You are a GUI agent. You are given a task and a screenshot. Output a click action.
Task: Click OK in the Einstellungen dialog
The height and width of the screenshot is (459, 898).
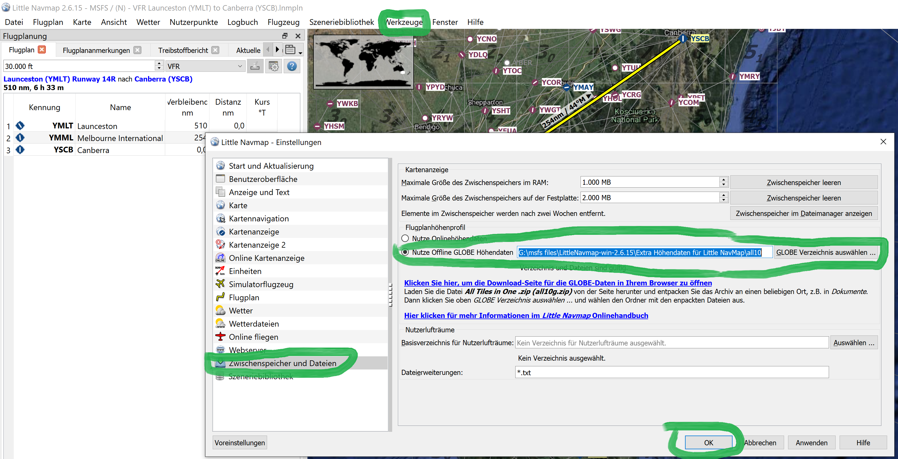tap(708, 442)
